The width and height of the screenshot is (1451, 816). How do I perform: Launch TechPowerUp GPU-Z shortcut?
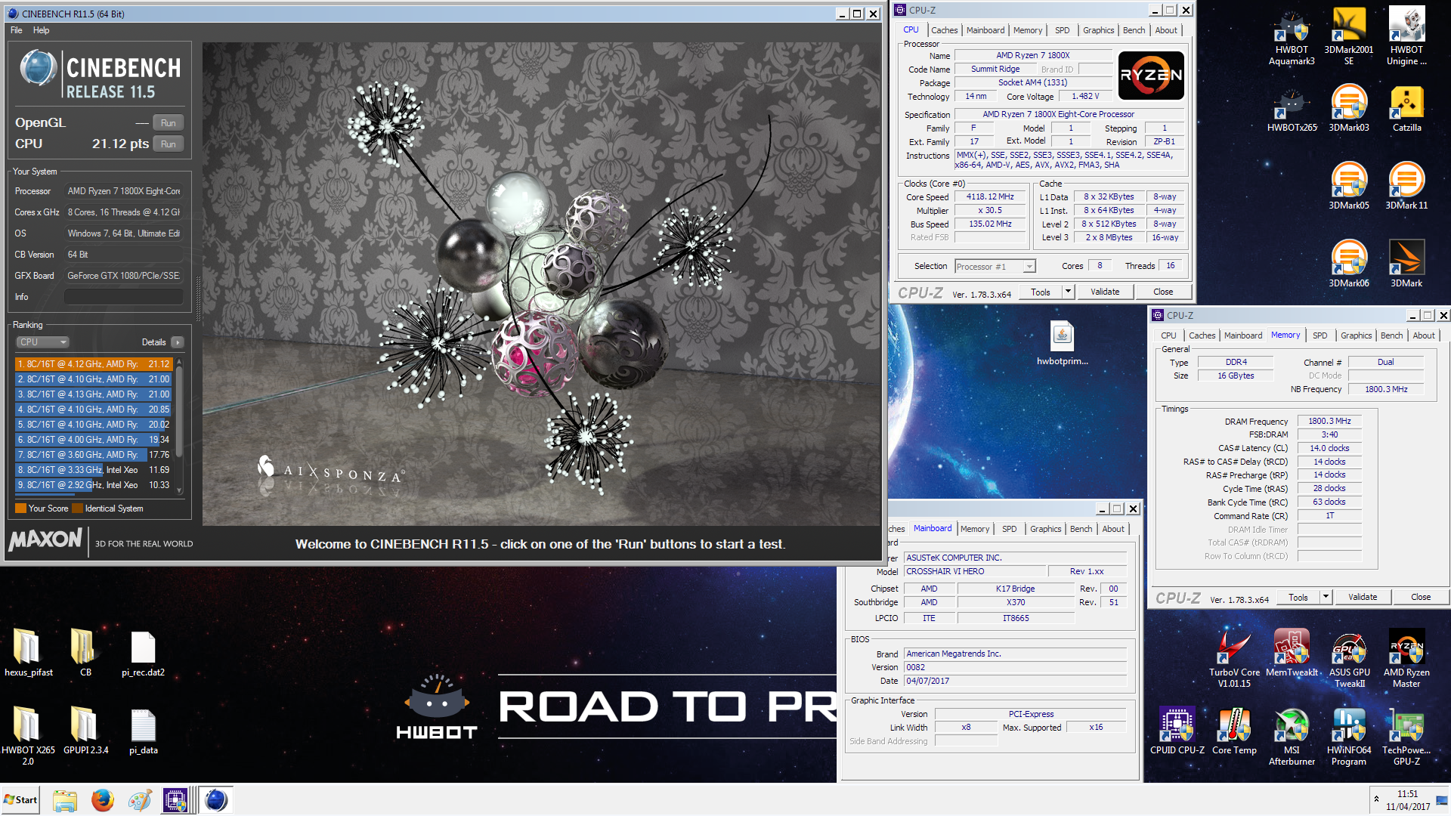pyautogui.click(x=1406, y=737)
